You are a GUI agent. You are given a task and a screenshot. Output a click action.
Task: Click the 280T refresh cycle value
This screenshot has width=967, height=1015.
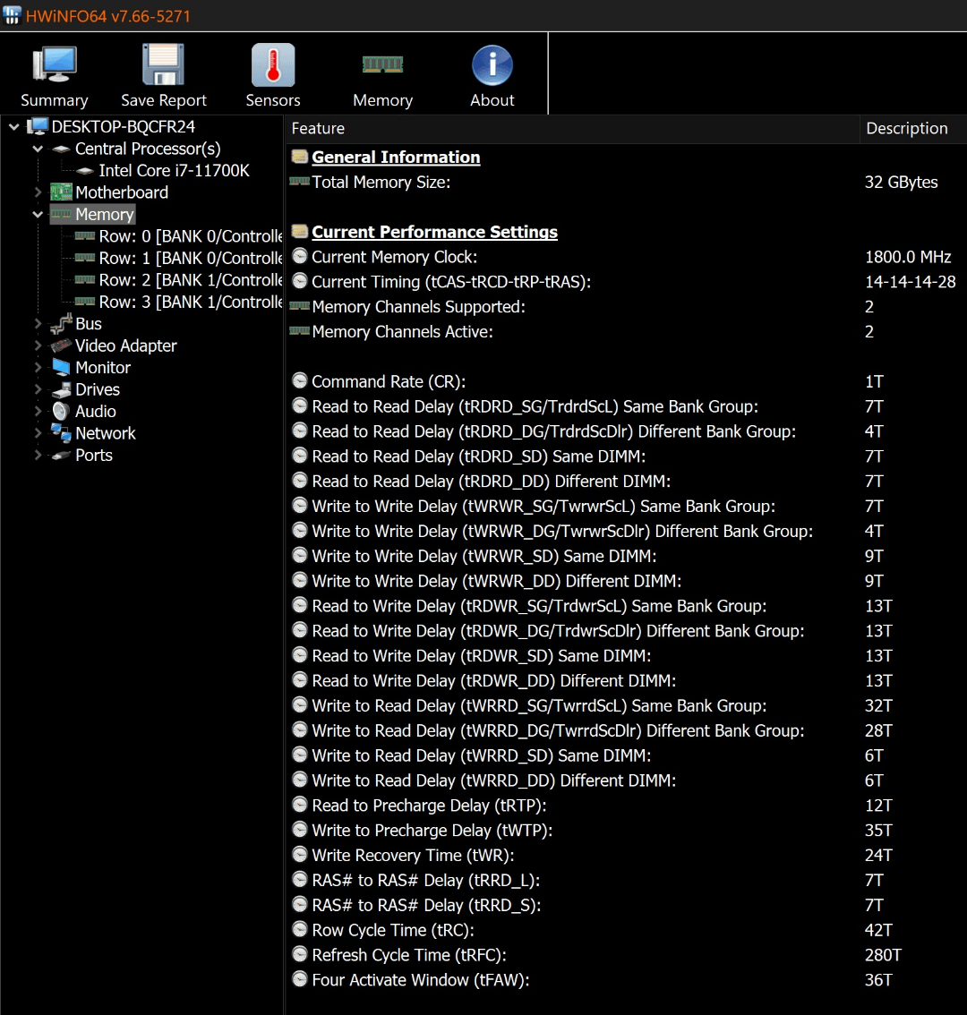pyautogui.click(x=883, y=955)
